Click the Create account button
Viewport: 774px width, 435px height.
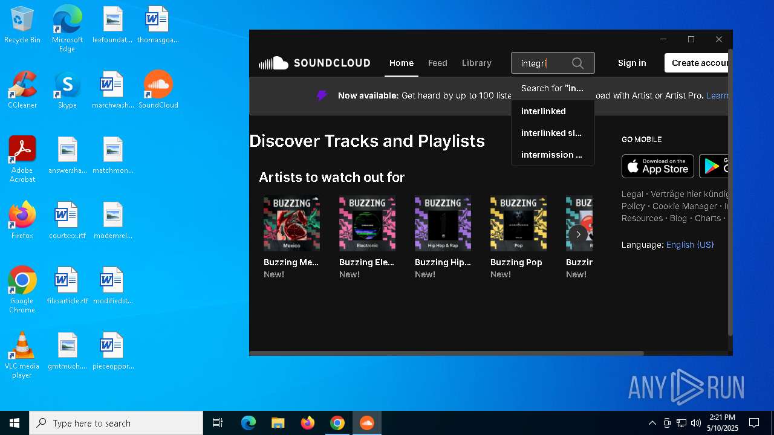696,63
